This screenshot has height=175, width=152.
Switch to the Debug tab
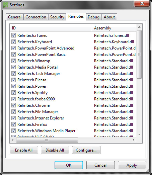pos(94,17)
